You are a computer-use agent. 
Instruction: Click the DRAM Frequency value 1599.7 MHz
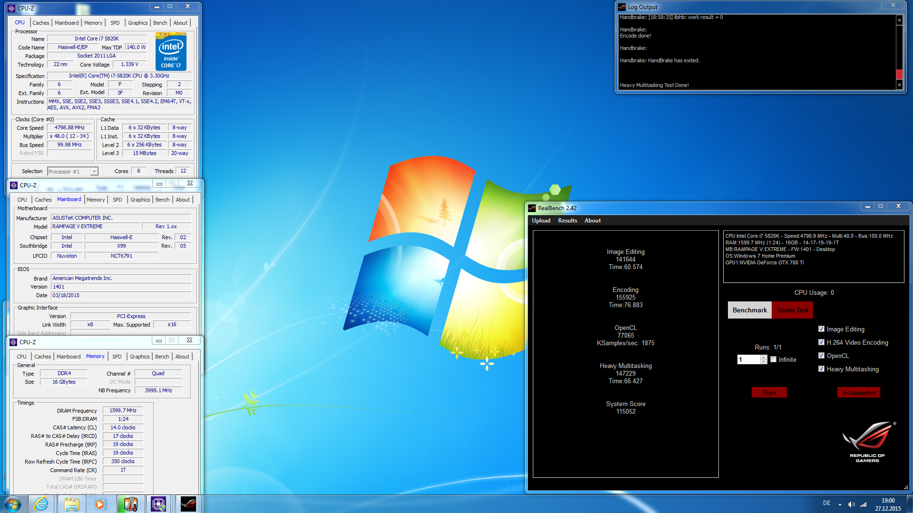pos(123,410)
